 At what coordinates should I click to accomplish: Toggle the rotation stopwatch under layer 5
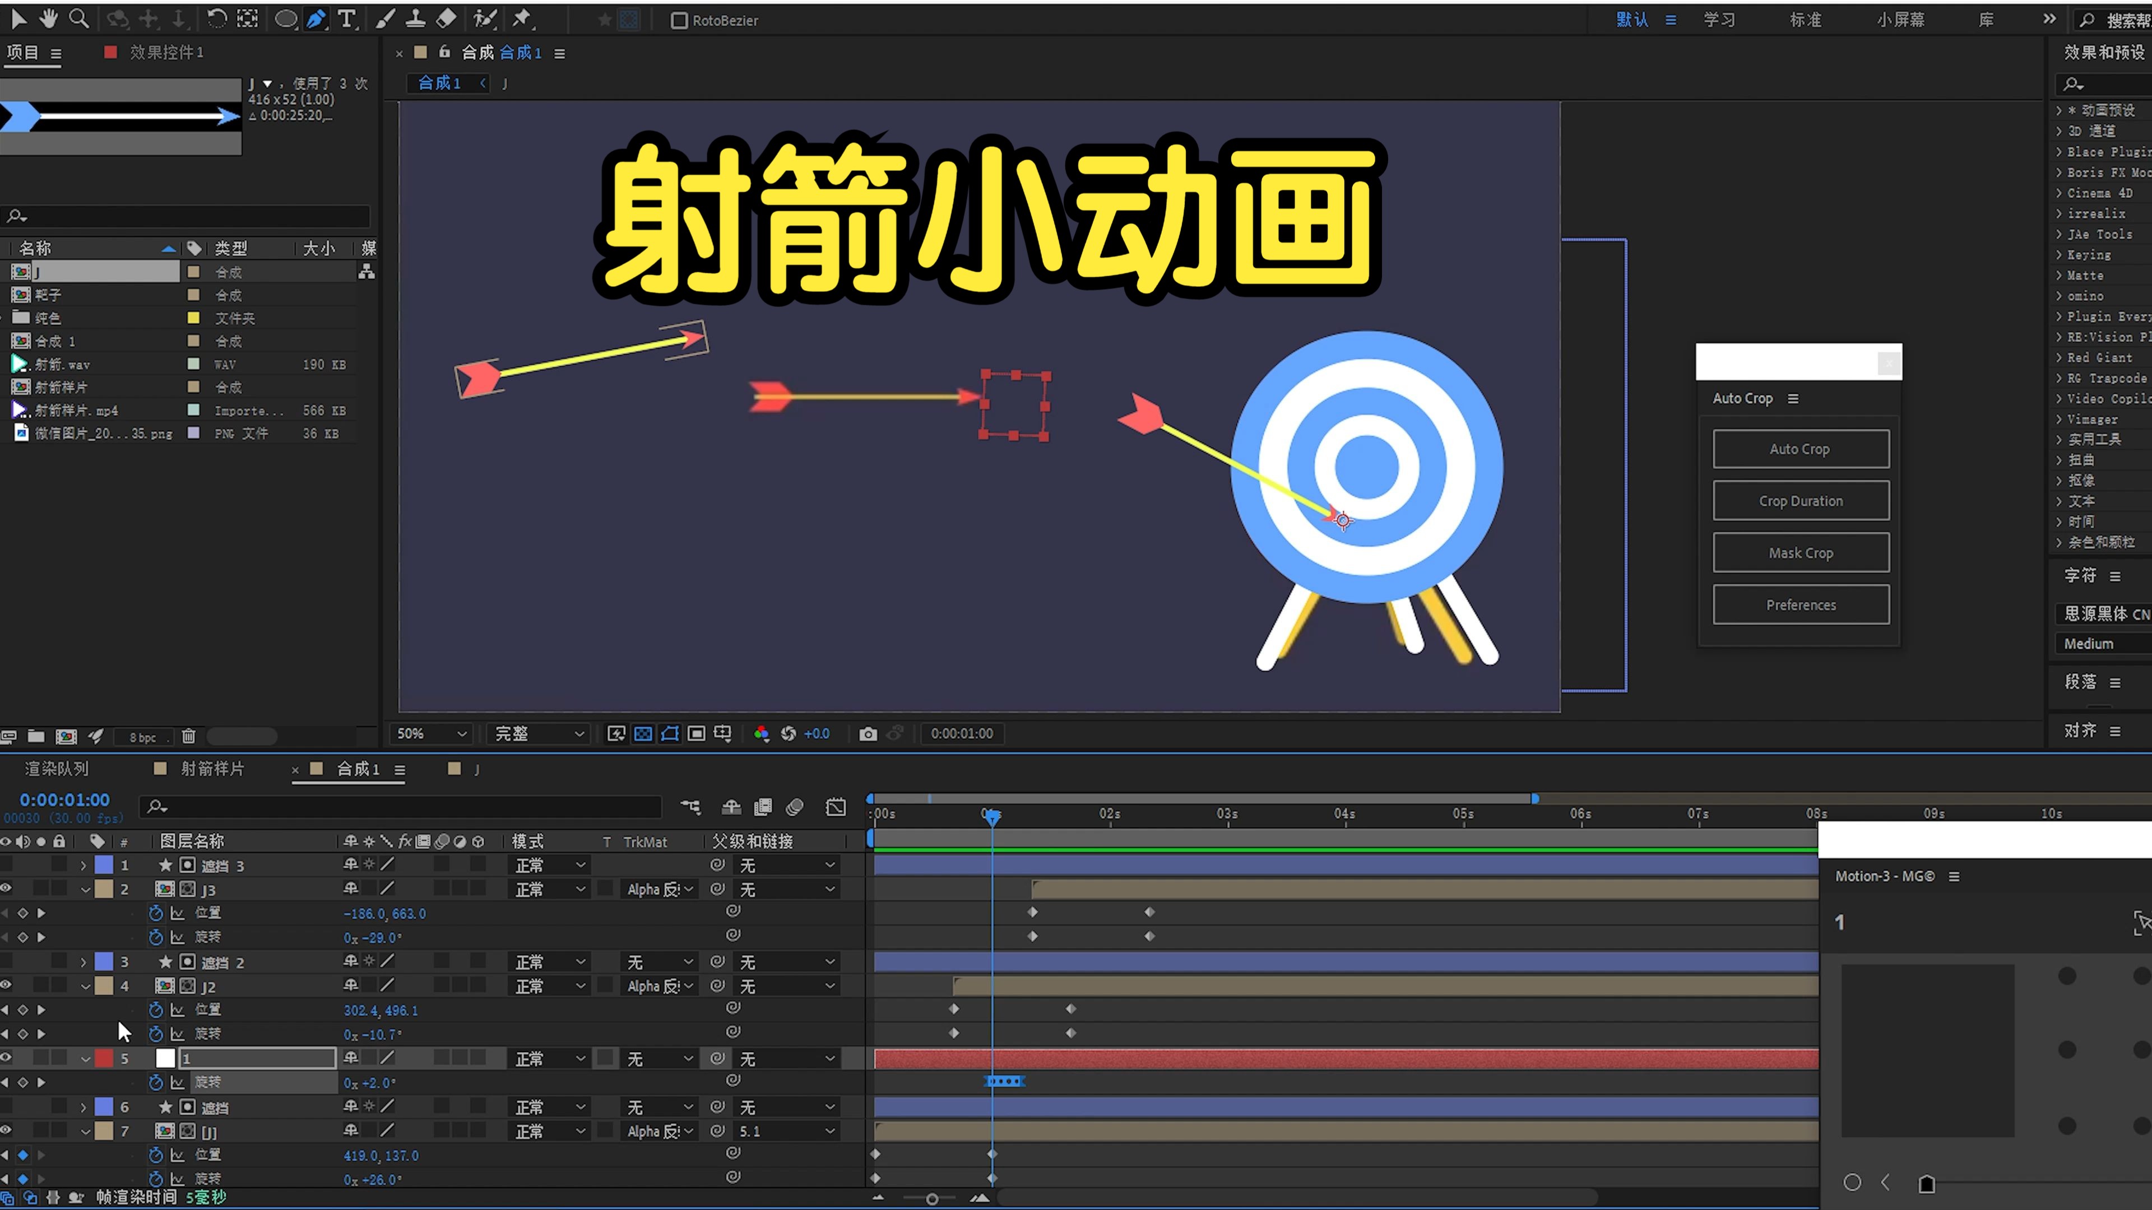pos(155,1082)
